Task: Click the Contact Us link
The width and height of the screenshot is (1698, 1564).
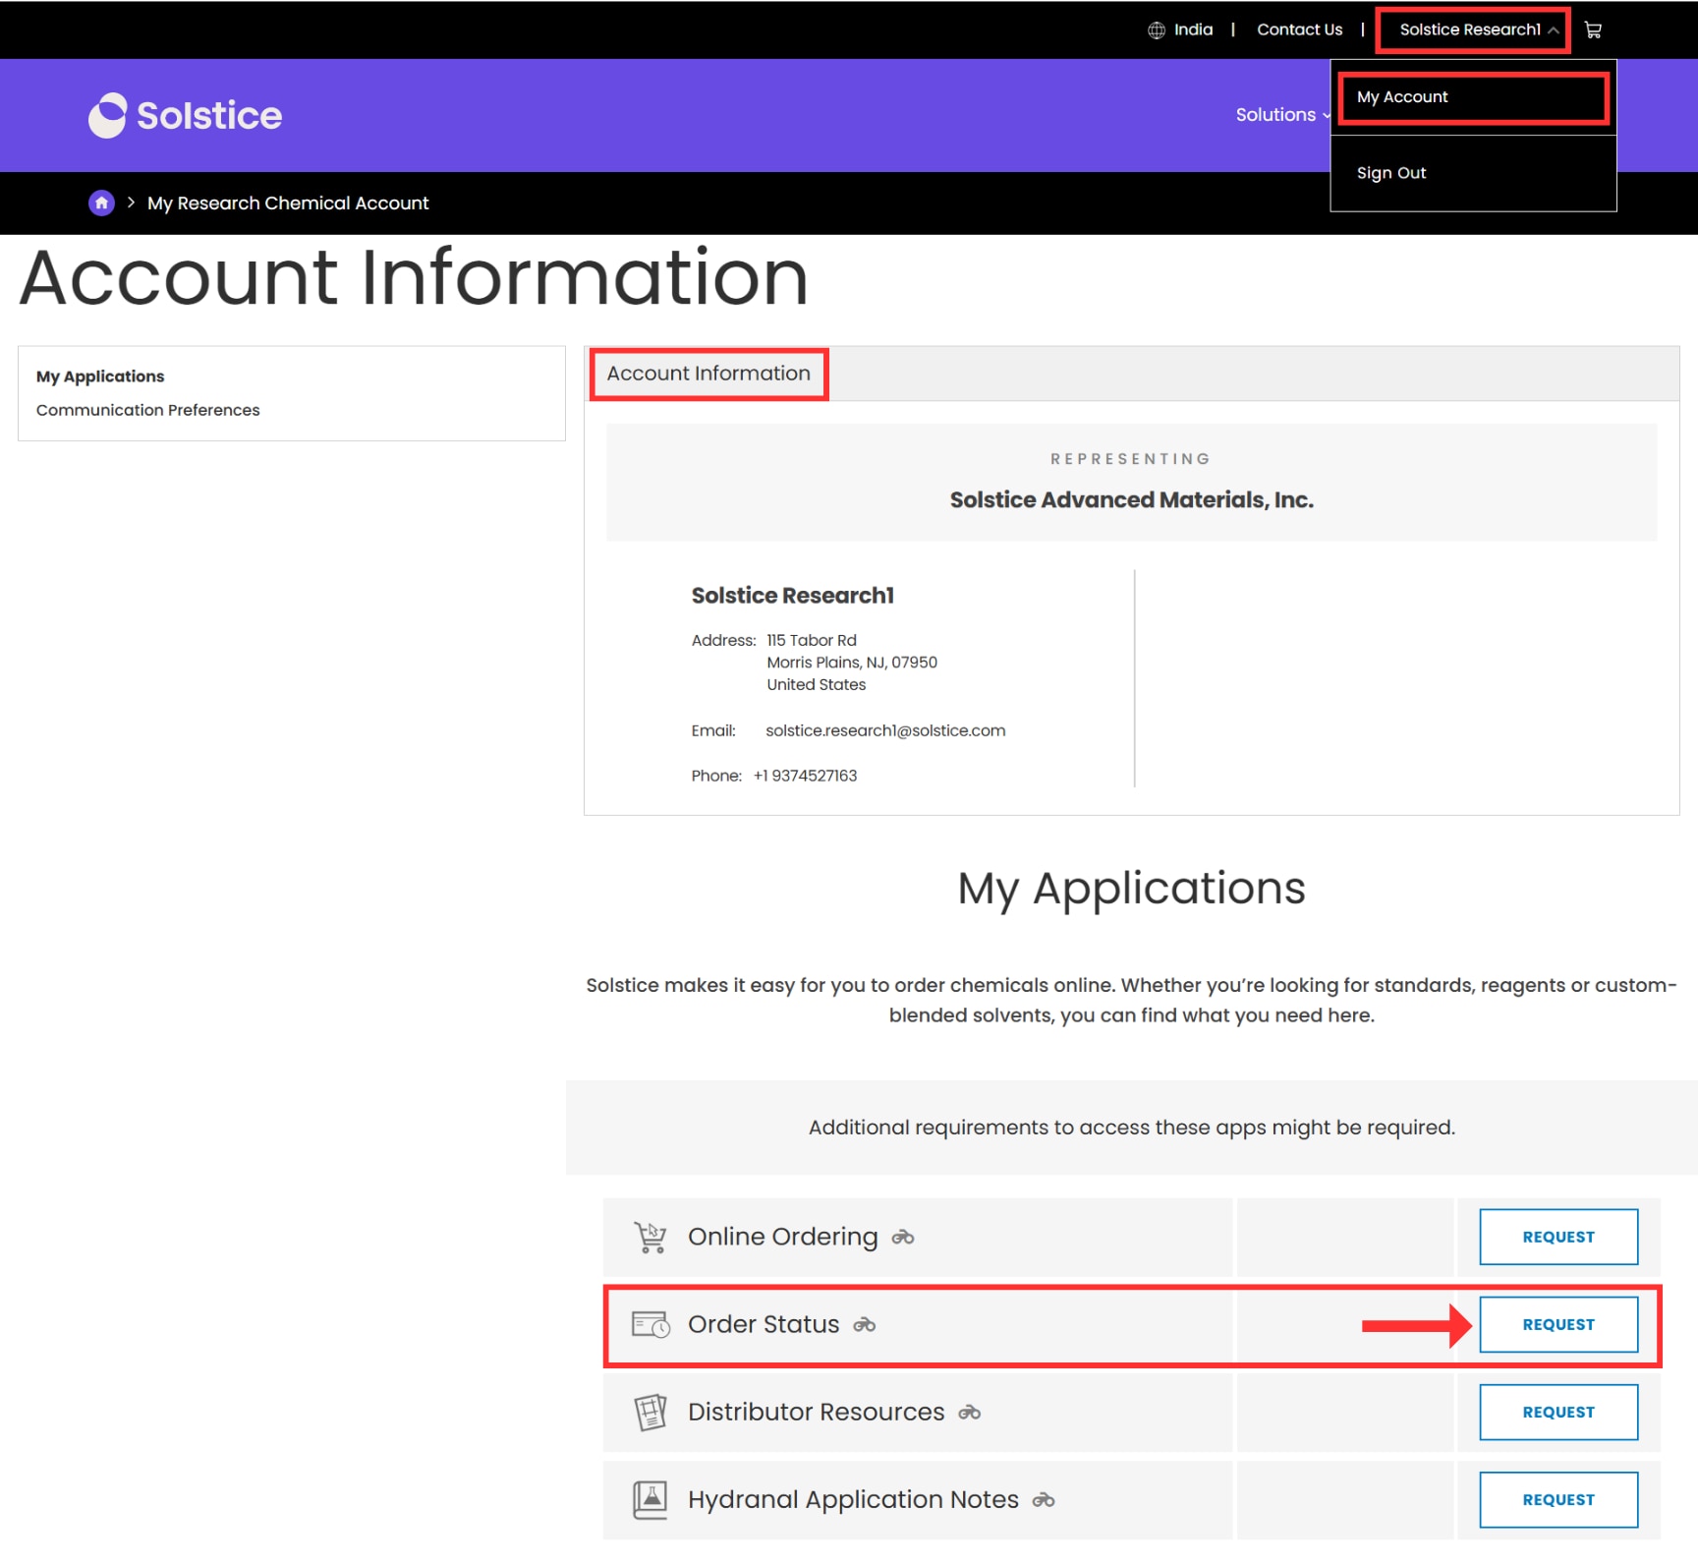Action: point(1299,30)
